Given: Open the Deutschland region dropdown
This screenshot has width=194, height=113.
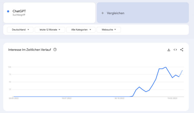Looking at the screenshot, I should [x=20, y=30].
